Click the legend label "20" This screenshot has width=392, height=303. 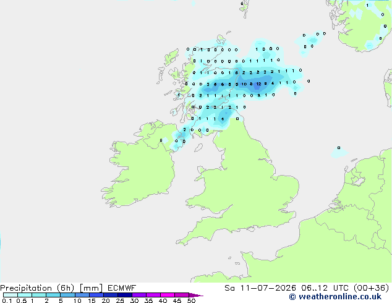106,301
